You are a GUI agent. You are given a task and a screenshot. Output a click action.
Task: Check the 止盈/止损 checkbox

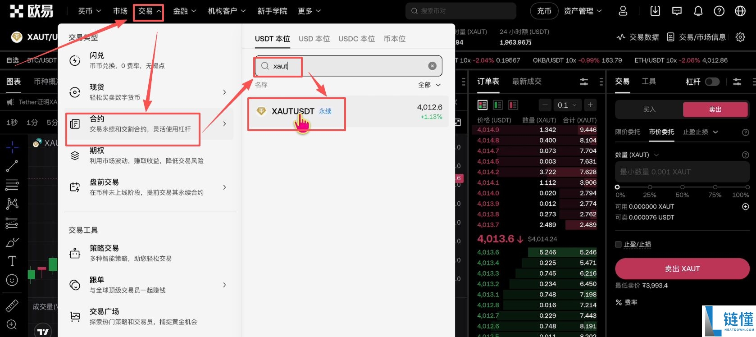point(618,244)
